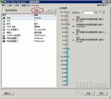Click the yellow triangle legend for 最小值(M)
Viewport: 111px width, 99px height.
pyautogui.click(x=73, y=40)
